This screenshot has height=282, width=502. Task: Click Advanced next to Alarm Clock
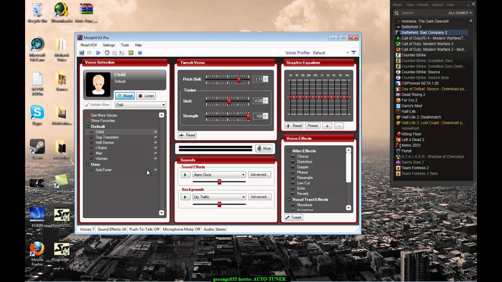(259, 175)
